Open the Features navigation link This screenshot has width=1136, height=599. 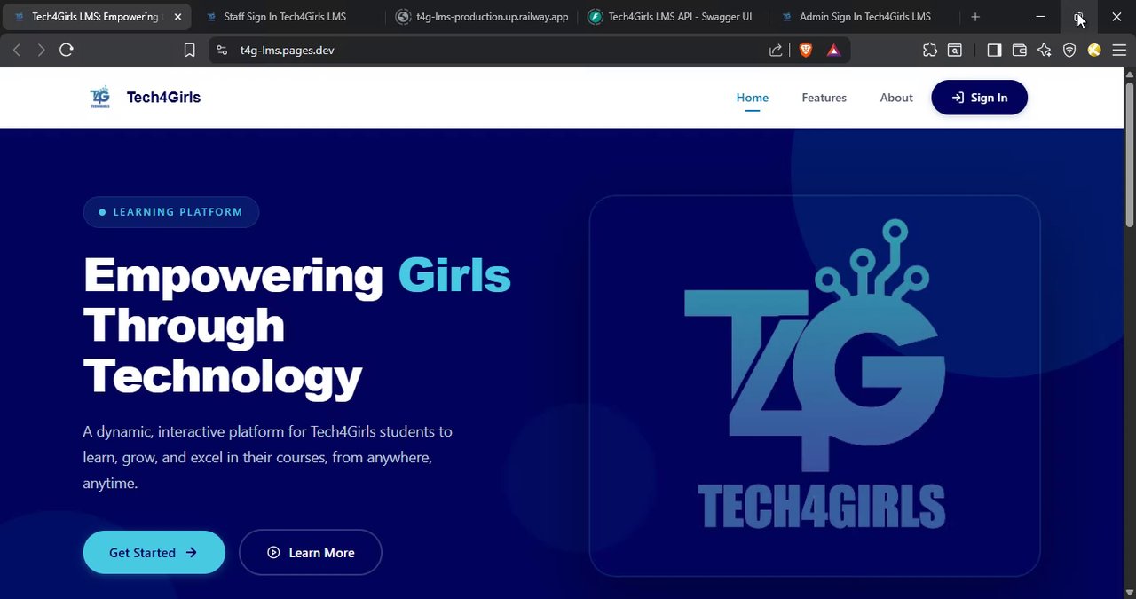[x=824, y=98]
